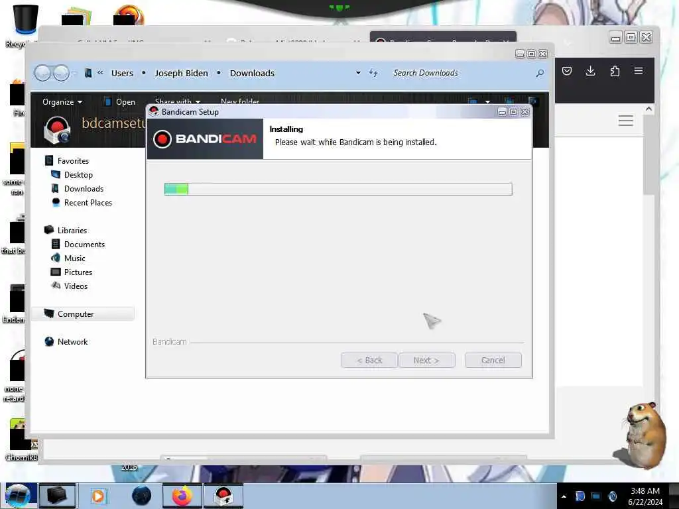Click the Desktop folder icon in Favorites

pos(56,174)
